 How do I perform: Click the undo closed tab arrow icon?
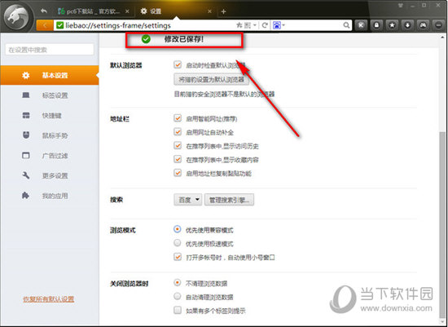[44, 11]
